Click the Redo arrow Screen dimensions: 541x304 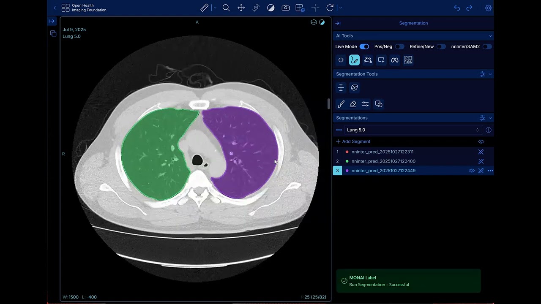point(469,8)
